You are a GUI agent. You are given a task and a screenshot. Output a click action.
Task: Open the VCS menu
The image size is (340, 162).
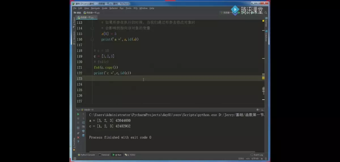(135, 8)
